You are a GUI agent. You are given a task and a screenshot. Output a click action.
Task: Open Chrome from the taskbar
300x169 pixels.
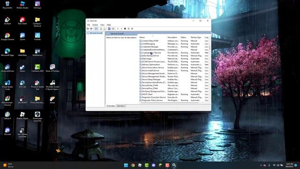[133, 165]
